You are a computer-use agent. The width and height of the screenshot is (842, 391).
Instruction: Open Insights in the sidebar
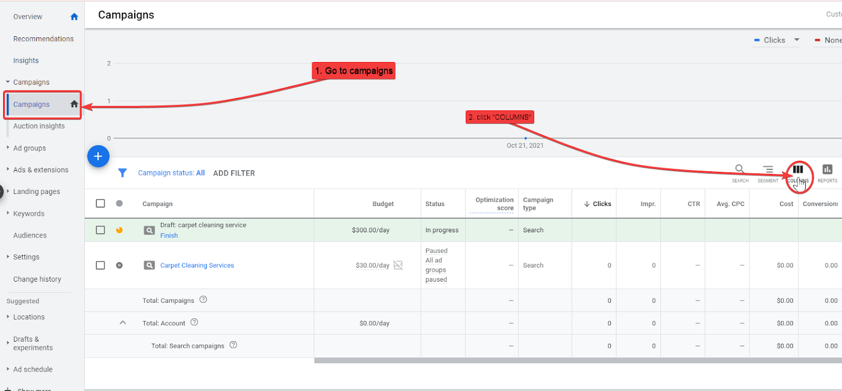tap(26, 60)
